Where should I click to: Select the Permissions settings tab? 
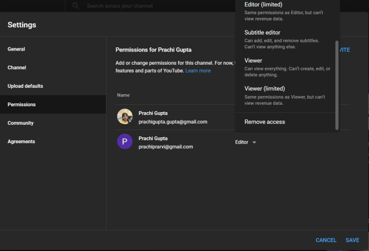click(22, 104)
